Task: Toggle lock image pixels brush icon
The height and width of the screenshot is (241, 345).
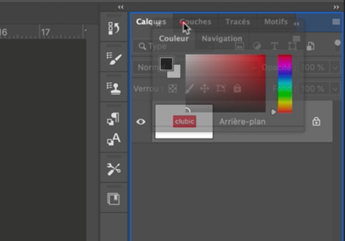Action: (189, 89)
